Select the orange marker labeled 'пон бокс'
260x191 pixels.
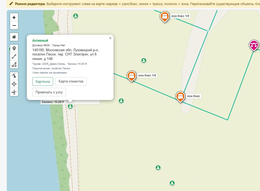click(x=180, y=97)
